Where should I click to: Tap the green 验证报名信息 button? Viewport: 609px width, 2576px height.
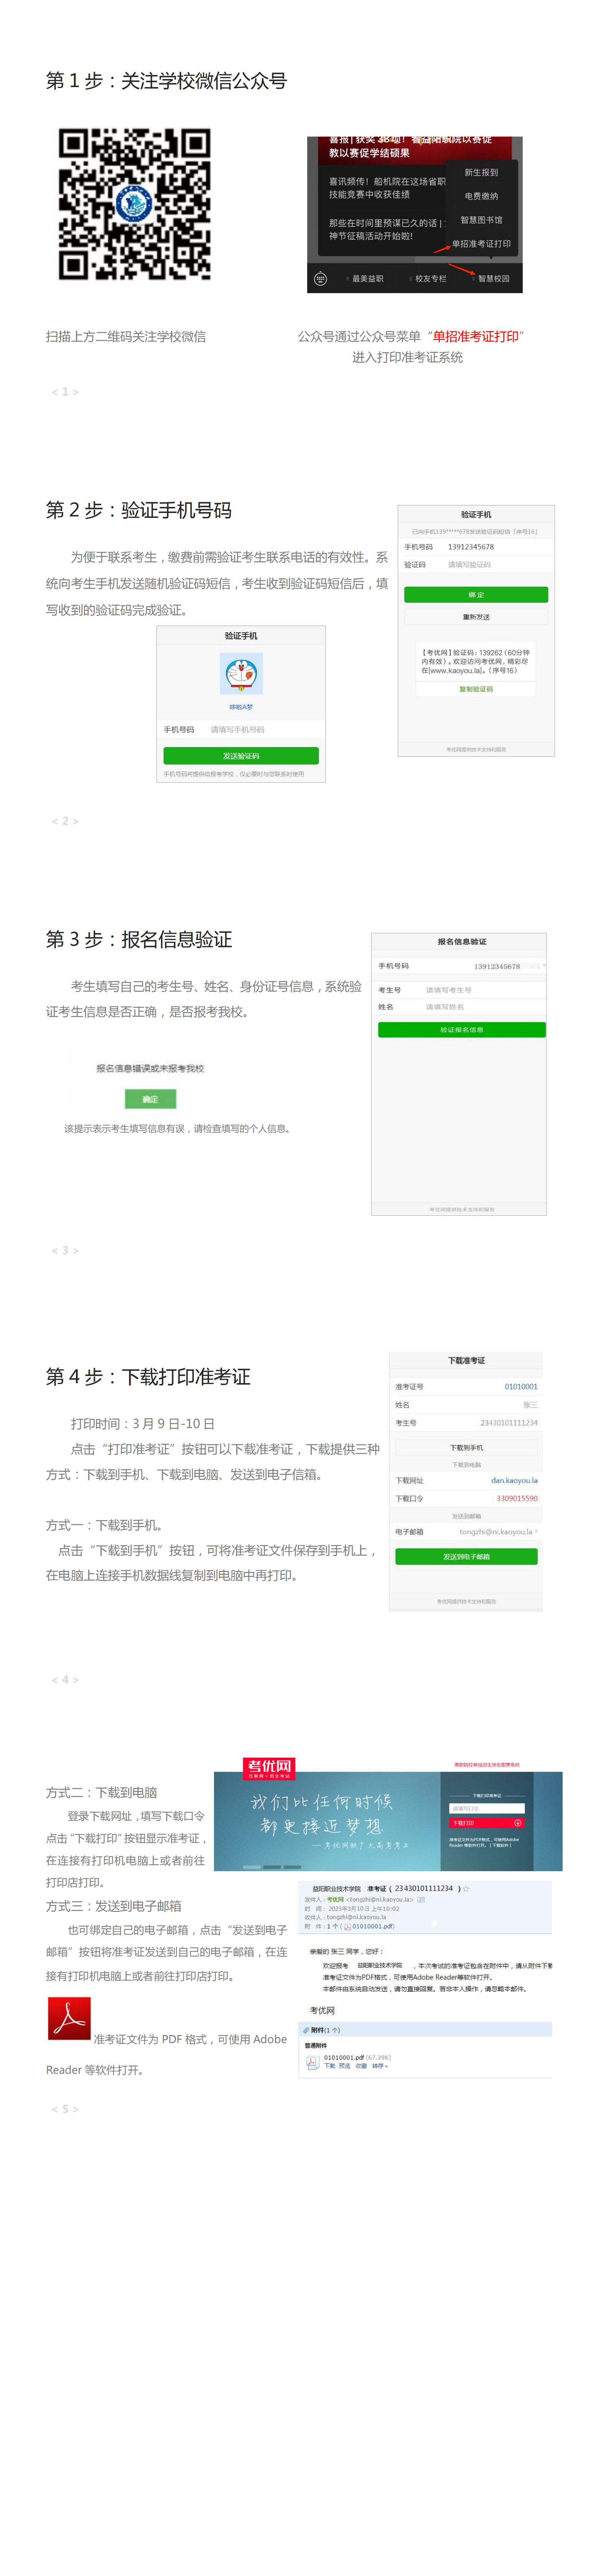pos(462,1030)
